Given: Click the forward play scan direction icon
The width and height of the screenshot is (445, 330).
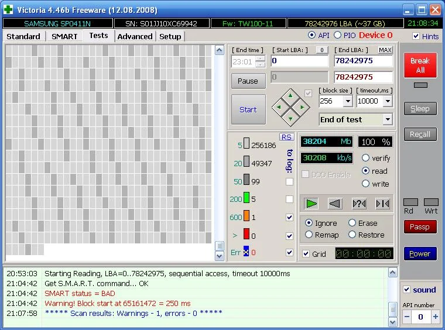Looking at the screenshot, I should [x=311, y=204].
